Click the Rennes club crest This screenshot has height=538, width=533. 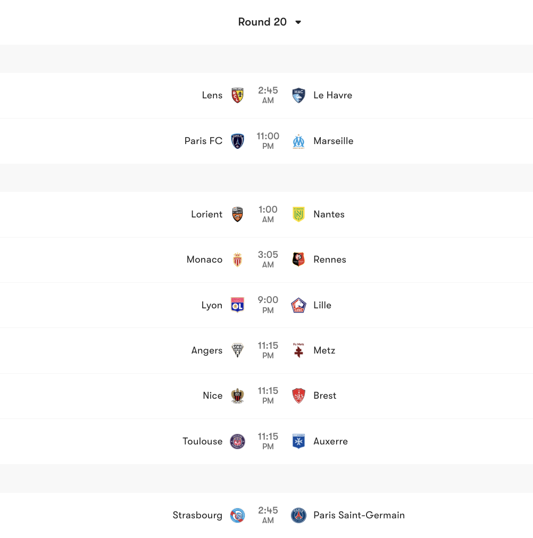point(298,259)
